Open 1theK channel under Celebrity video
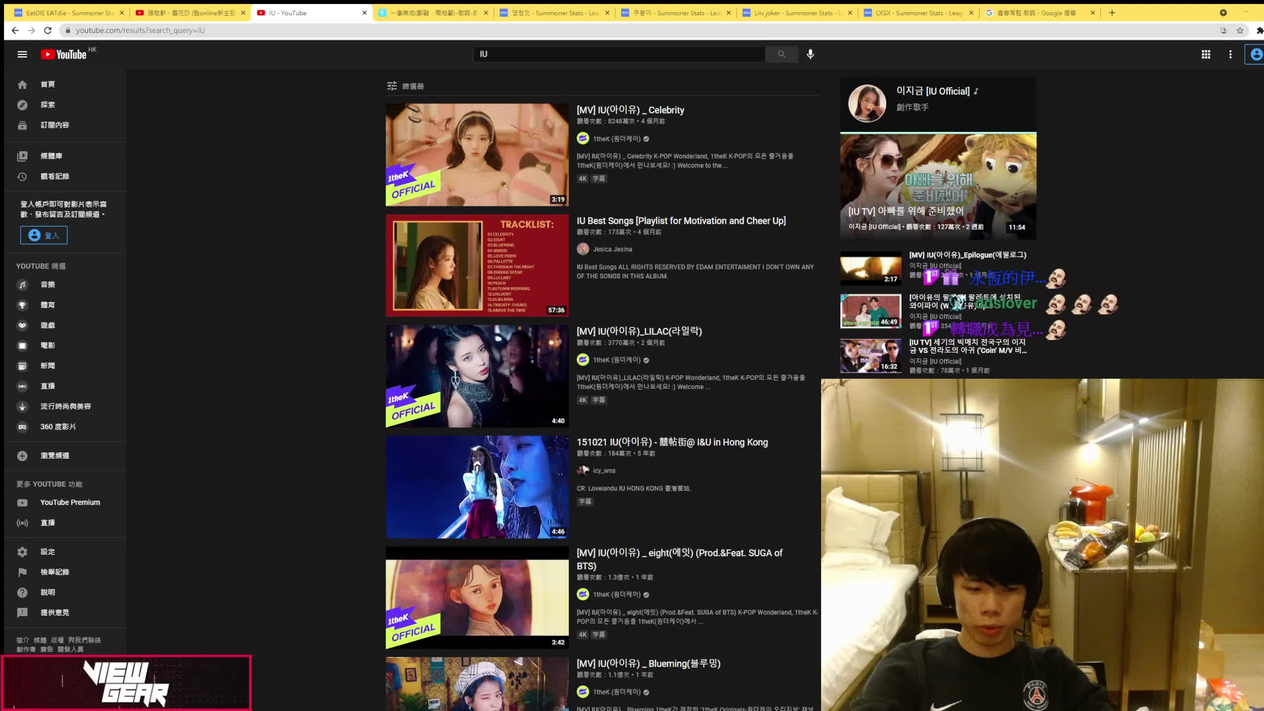This screenshot has width=1264, height=711. [x=616, y=139]
